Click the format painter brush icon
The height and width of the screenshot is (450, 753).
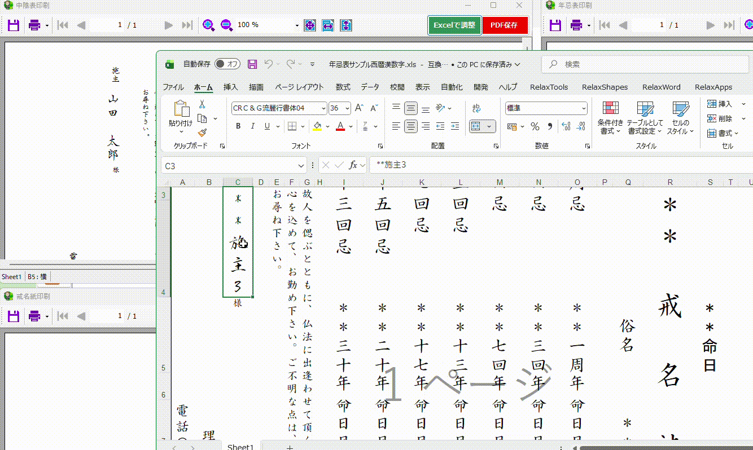coord(202,133)
